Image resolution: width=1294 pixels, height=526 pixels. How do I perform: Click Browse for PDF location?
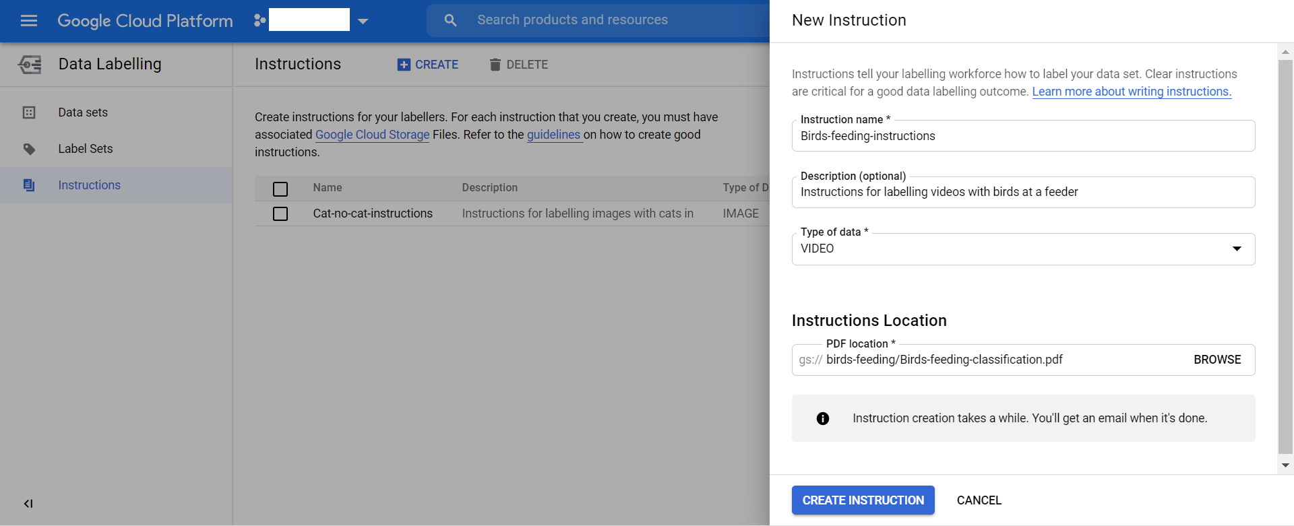[1216, 360]
